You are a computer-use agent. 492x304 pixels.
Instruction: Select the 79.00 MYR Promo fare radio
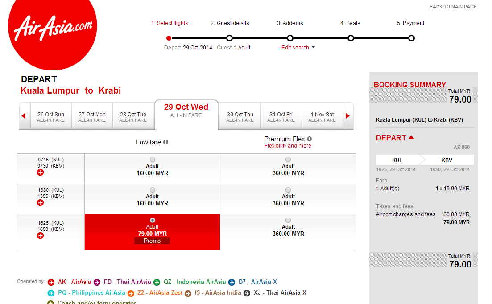(153, 220)
